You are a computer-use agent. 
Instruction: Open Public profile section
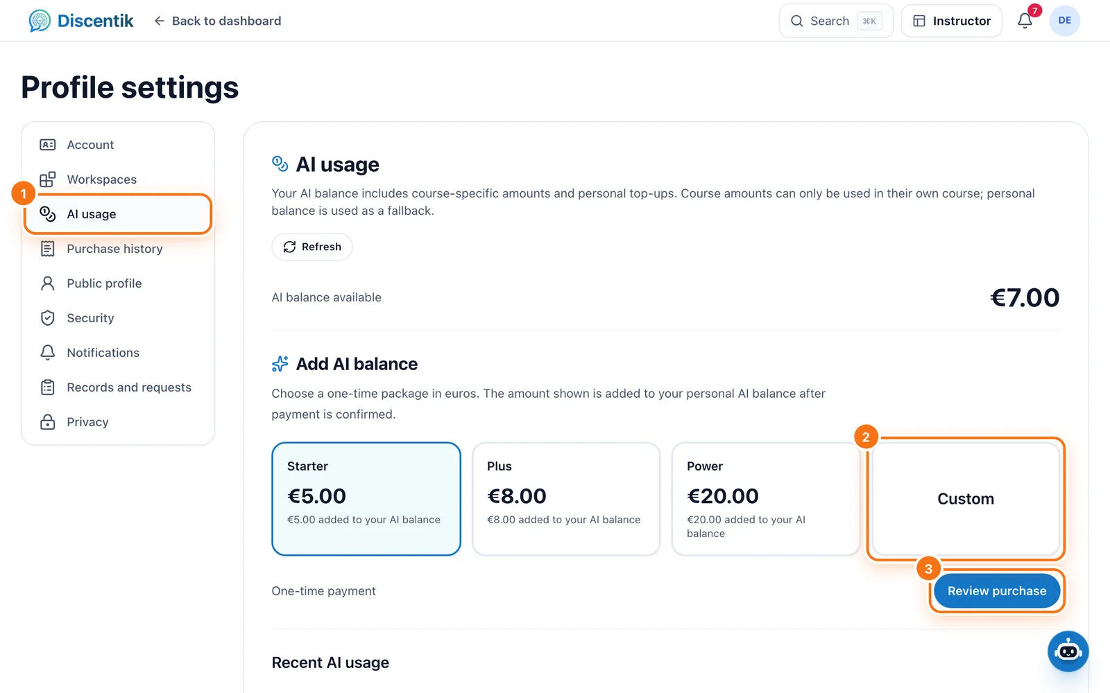pos(118,283)
